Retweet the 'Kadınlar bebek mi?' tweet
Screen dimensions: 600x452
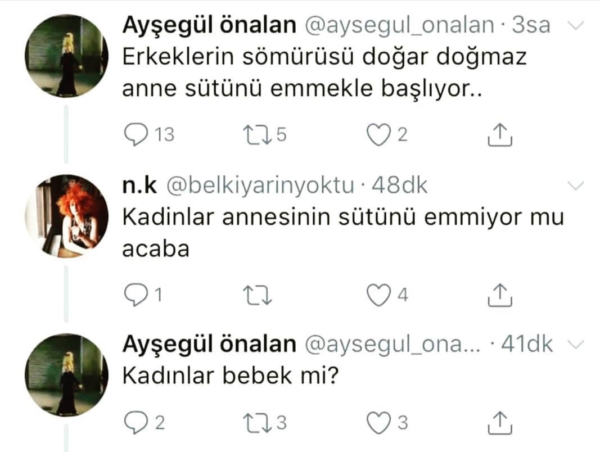(258, 423)
